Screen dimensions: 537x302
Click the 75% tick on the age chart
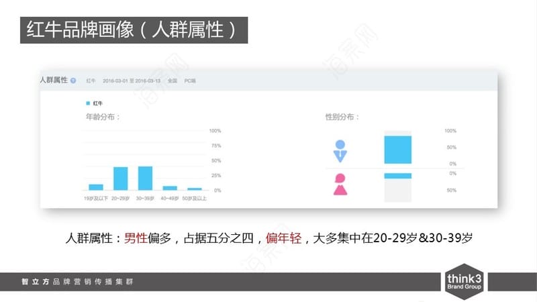point(216,146)
